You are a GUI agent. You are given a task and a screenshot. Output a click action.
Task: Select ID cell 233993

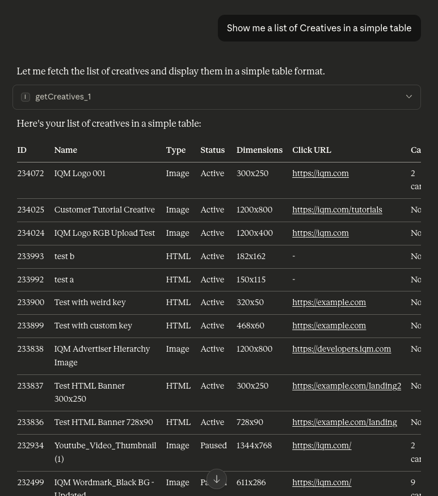[x=30, y=257]
